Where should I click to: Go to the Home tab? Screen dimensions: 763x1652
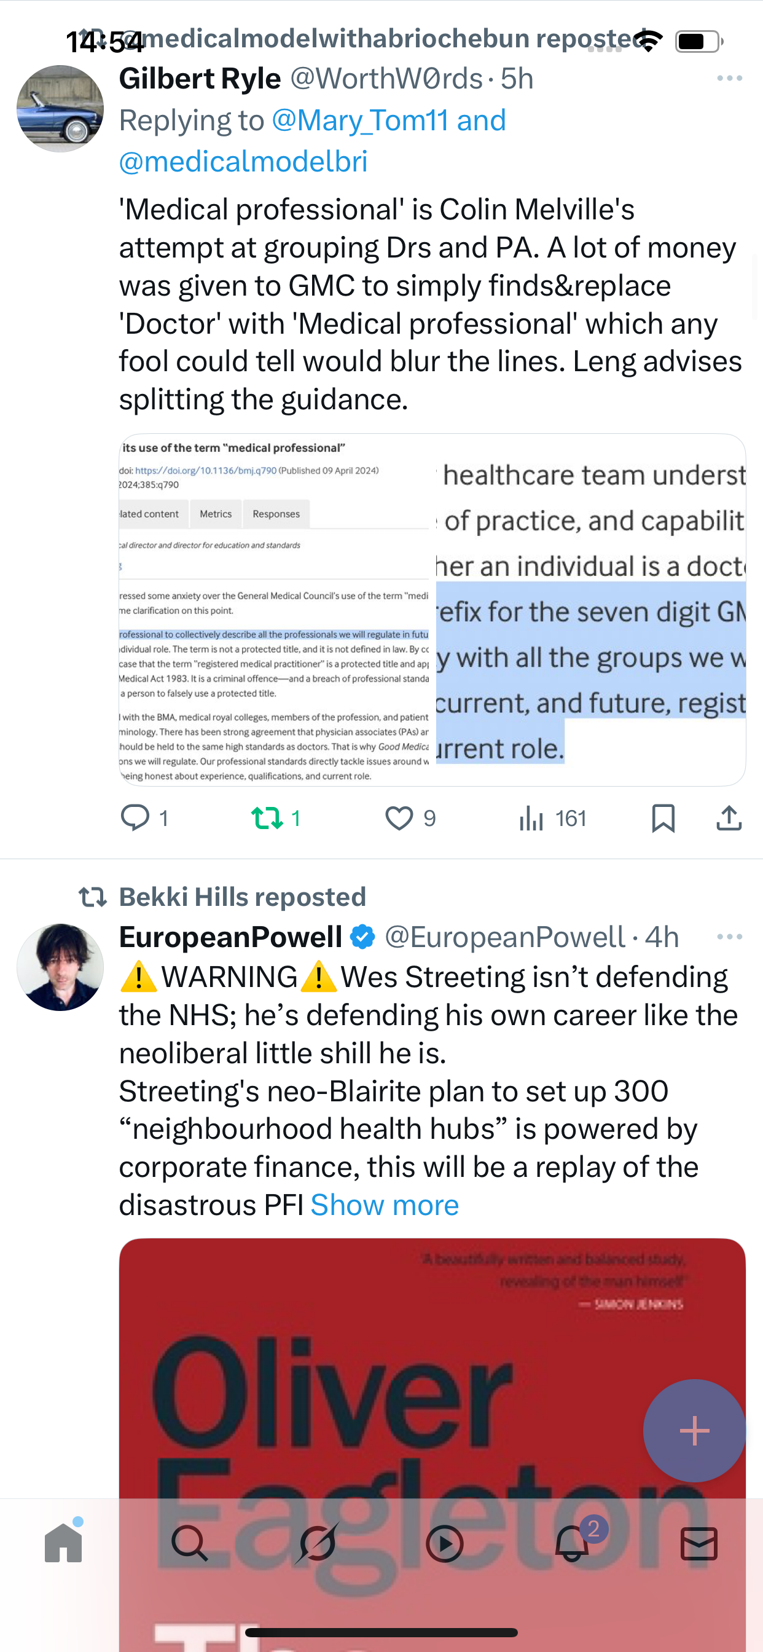tap(63, 1543)
